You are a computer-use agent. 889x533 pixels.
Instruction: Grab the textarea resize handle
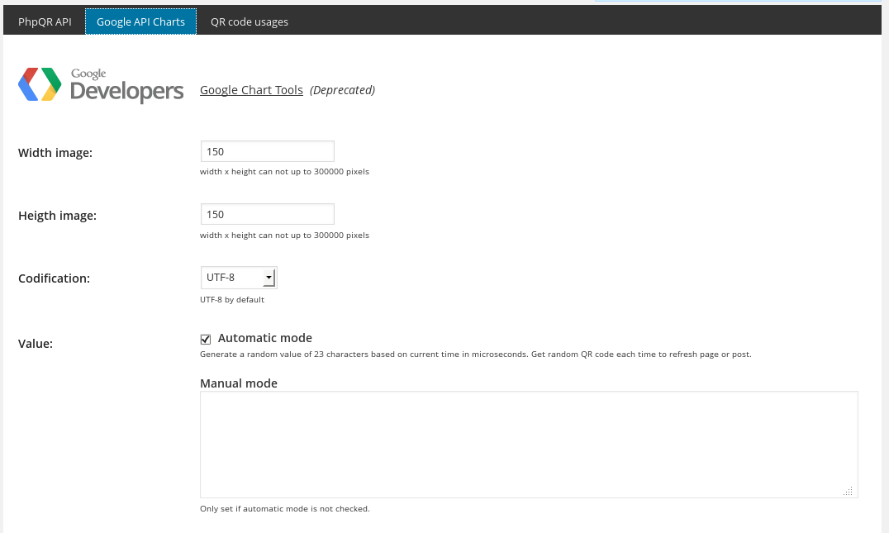(x=849, y=491)
